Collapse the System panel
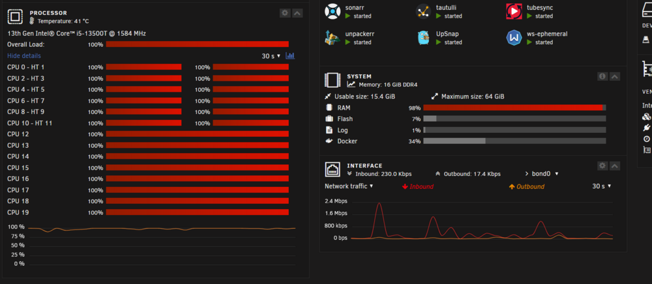Screen dimensions: 652x284 point(615,76)
